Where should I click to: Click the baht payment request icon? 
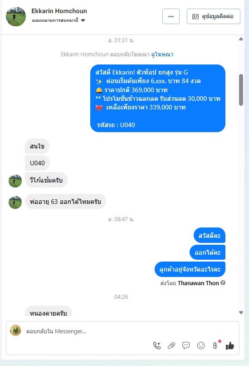pyautogui.click(x=215, y=346)
